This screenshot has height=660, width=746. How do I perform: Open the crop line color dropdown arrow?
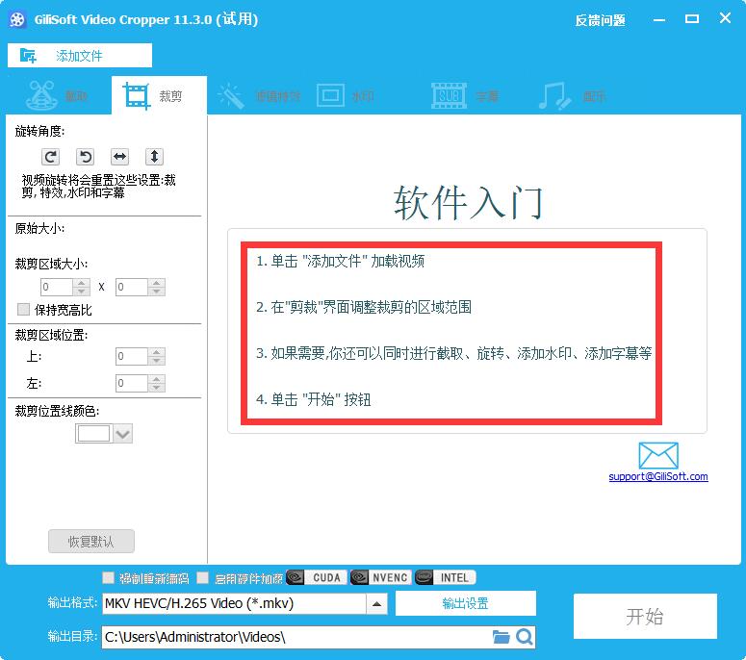click(x=122, y=434)
